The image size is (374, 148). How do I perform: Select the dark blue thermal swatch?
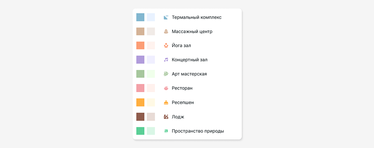pyautogui.click(x=140, y=17)
